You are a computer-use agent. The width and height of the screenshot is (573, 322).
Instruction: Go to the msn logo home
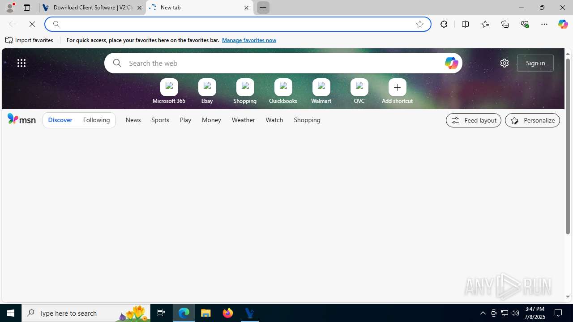tap(21, 119)
